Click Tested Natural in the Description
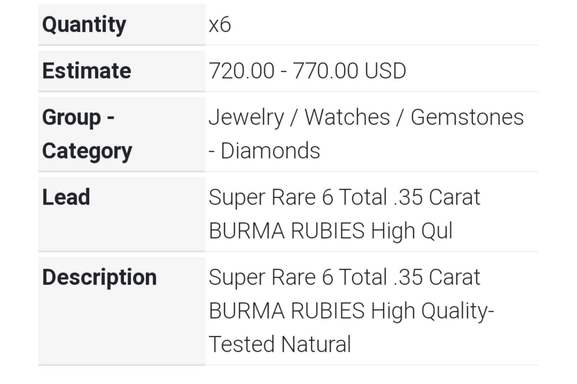577x384 pixels. point(279,344)
